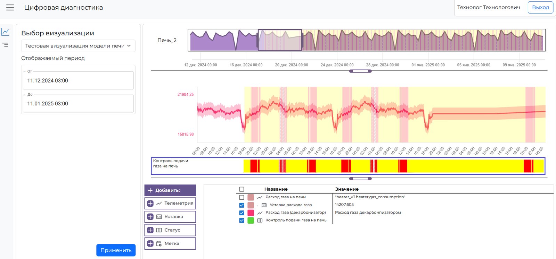
Task: Click the Технолог Технологович user name
Action: pyautogui.click(x=489, y=7)
